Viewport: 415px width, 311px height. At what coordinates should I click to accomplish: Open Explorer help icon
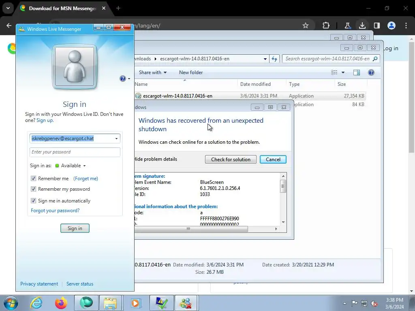(x=371, y=72)
